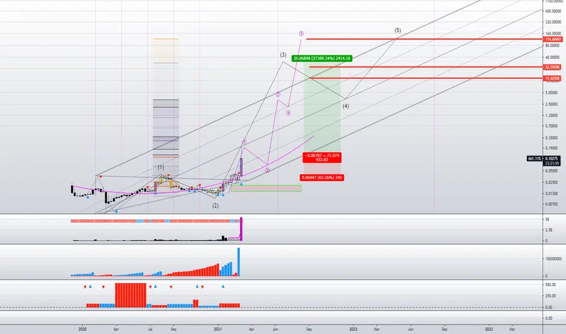Select the Jul label on time axis
Image resolution: width=566 pixels, height=334 pixels.
click(149, 329)
